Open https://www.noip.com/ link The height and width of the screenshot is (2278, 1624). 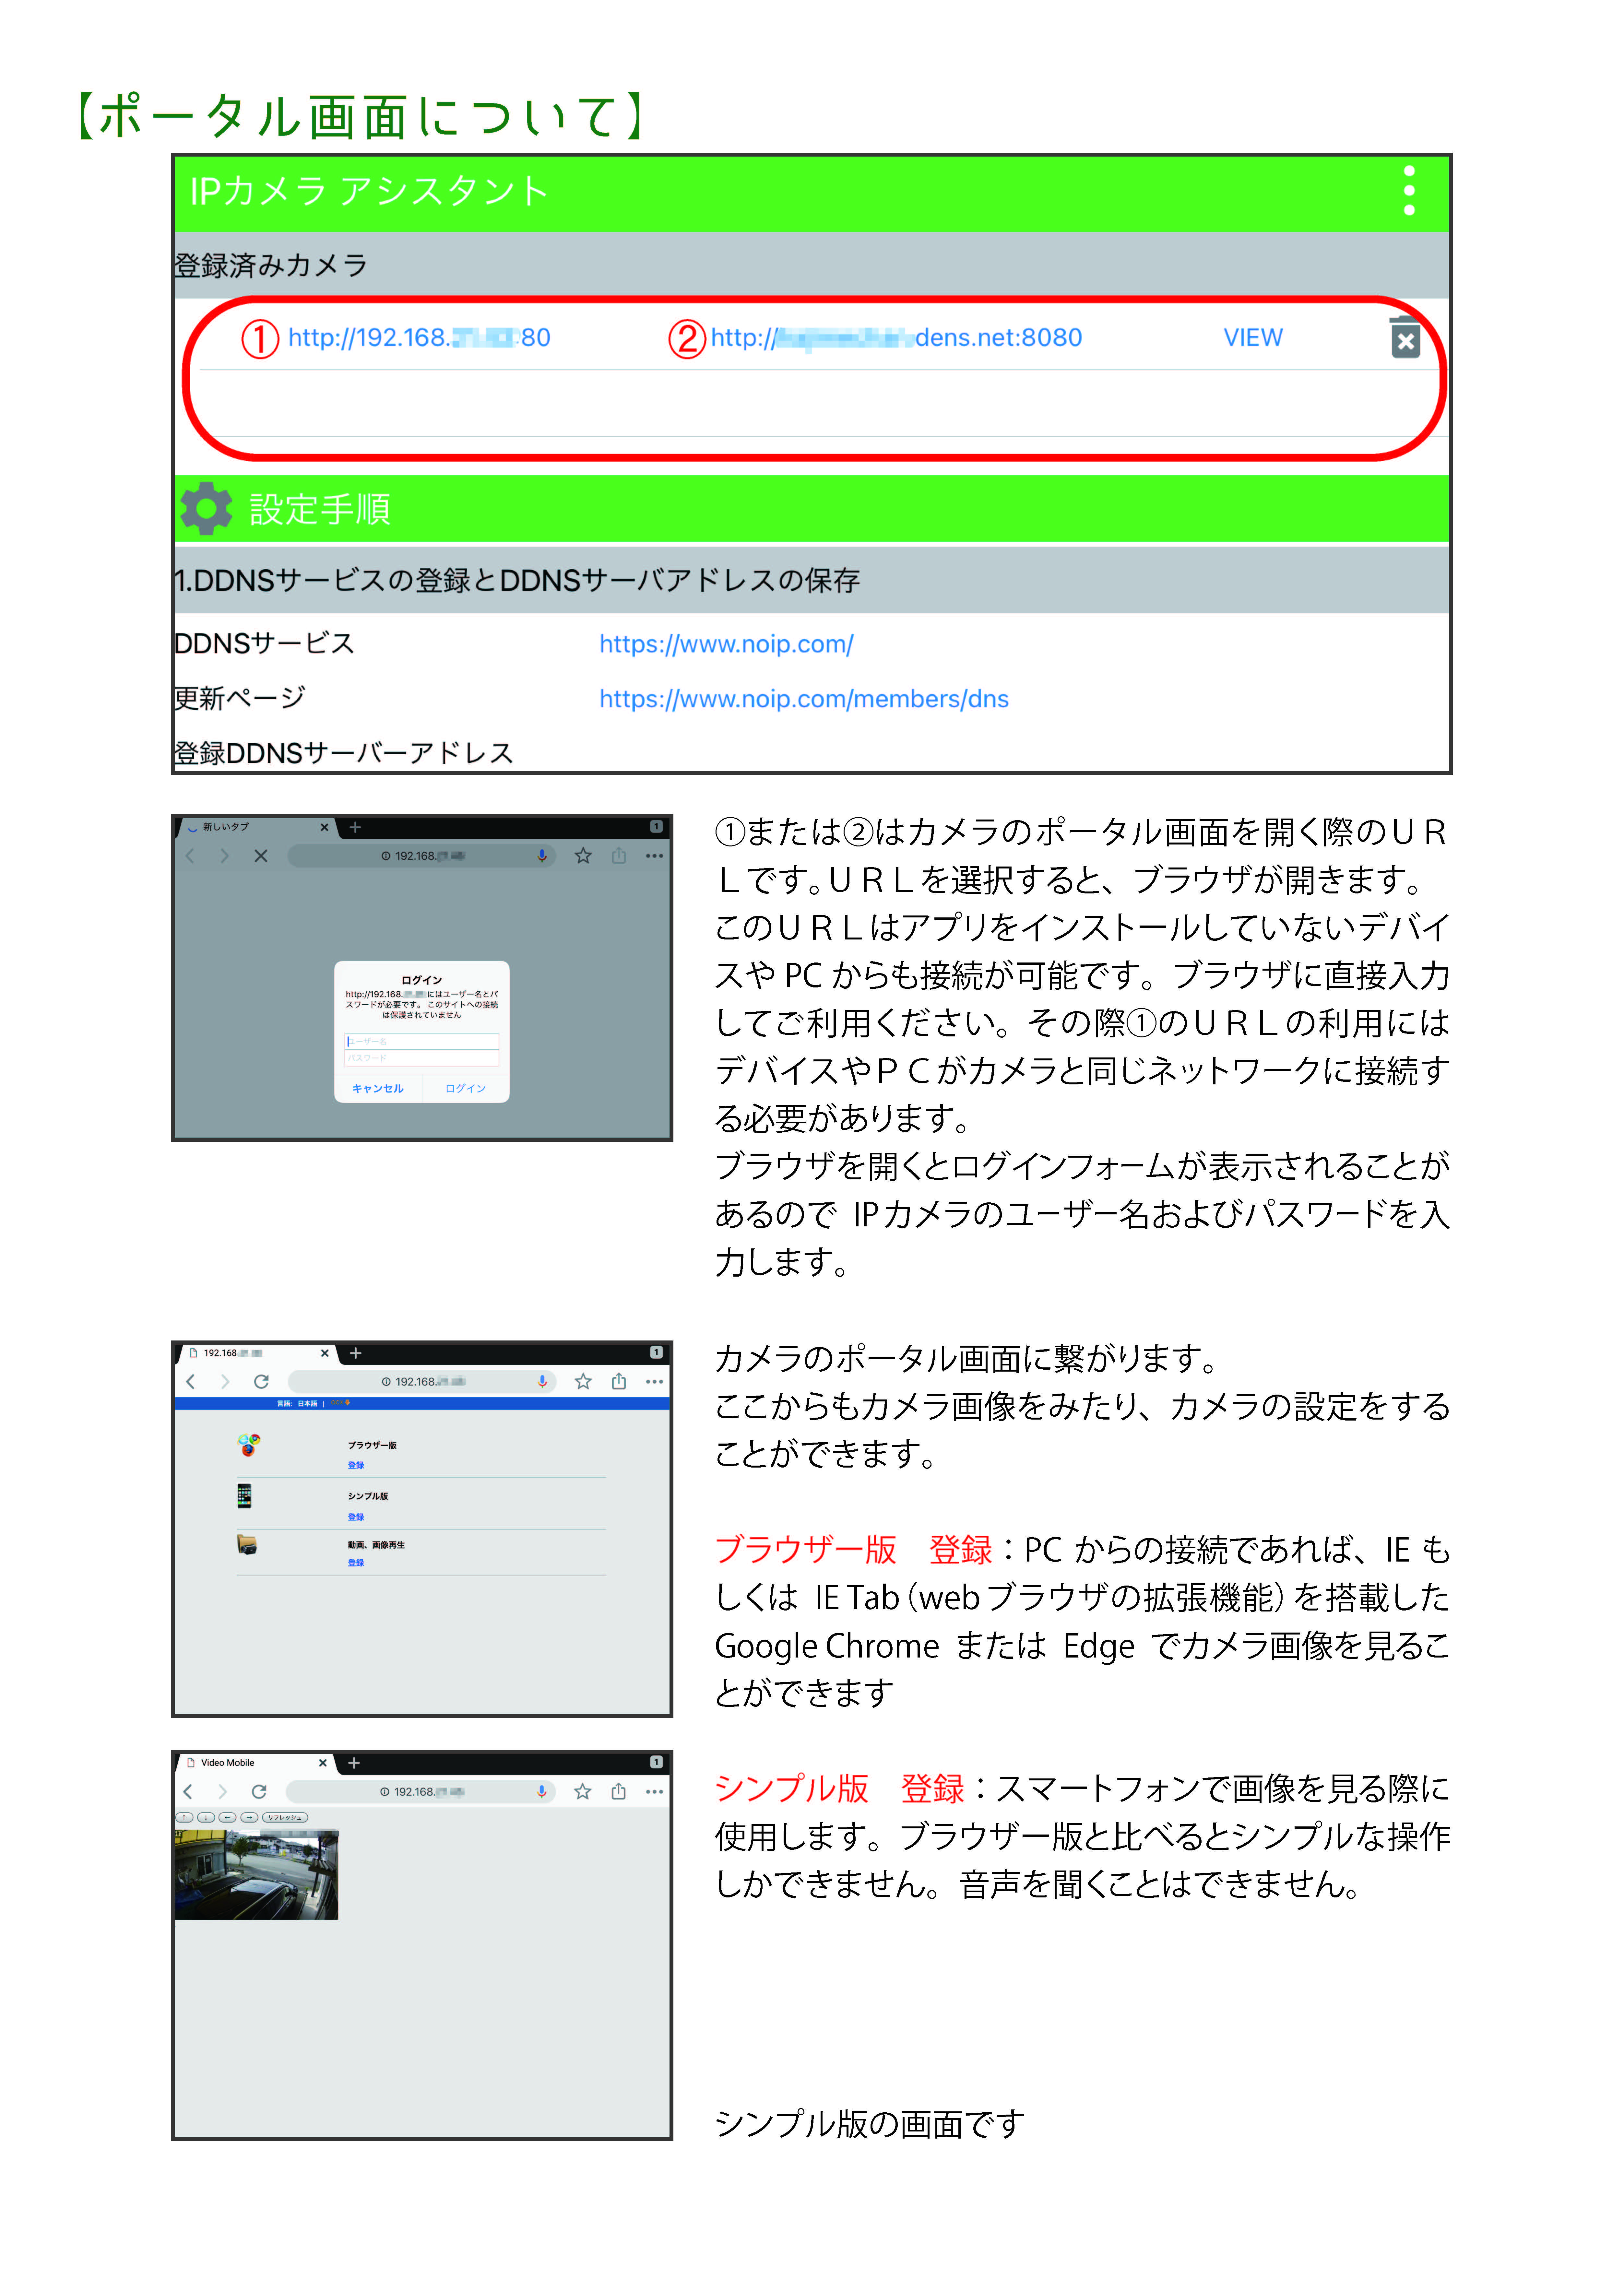coord(726,644)
